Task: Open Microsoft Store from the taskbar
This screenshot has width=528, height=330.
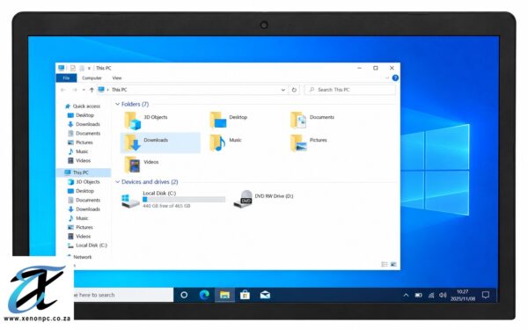Action: [245, 295]
